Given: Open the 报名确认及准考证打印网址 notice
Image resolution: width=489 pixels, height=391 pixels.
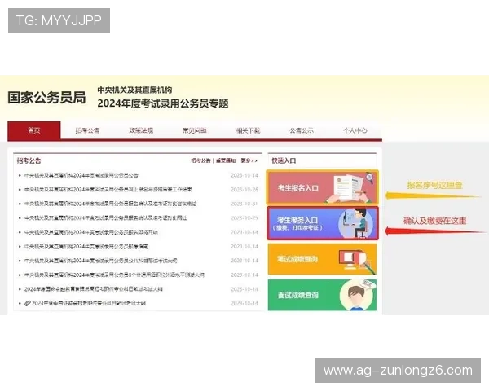Looking at the screenshot, I should (106, 217).
